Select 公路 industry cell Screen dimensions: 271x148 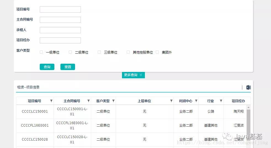point(211,111)
